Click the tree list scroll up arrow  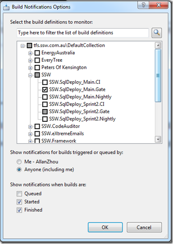point(158,46)
